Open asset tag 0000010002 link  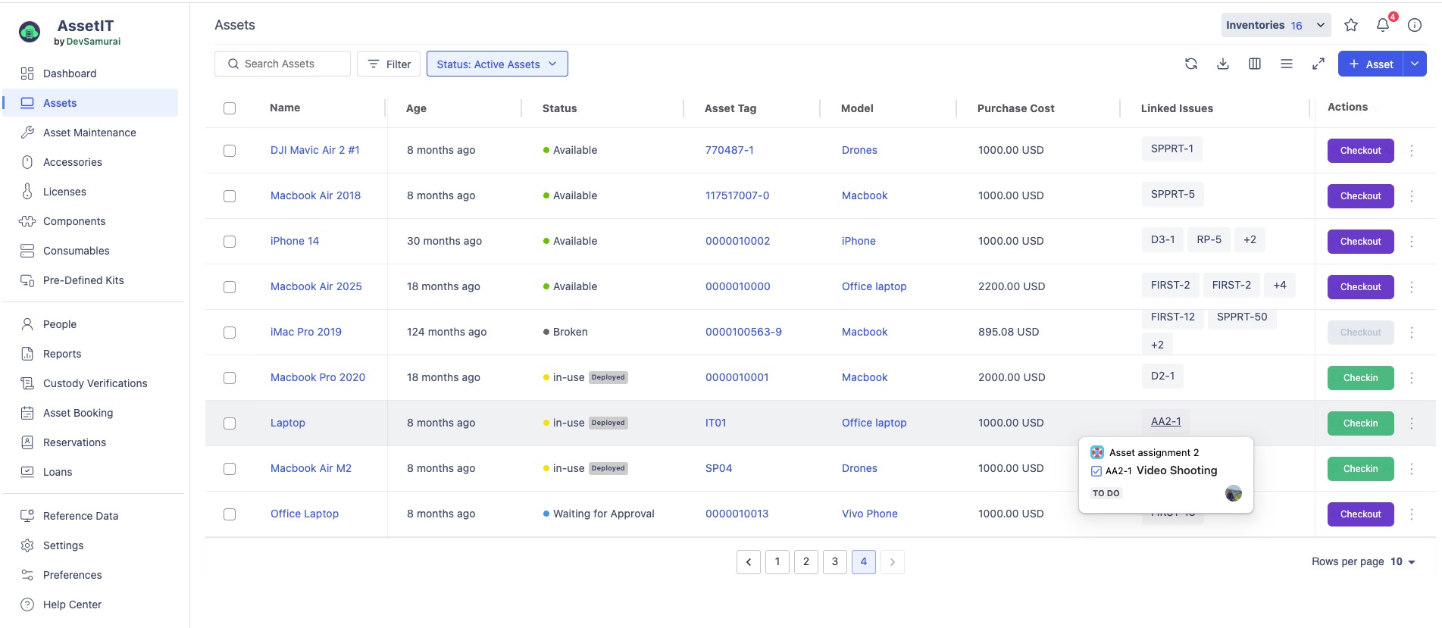point(737,241)
